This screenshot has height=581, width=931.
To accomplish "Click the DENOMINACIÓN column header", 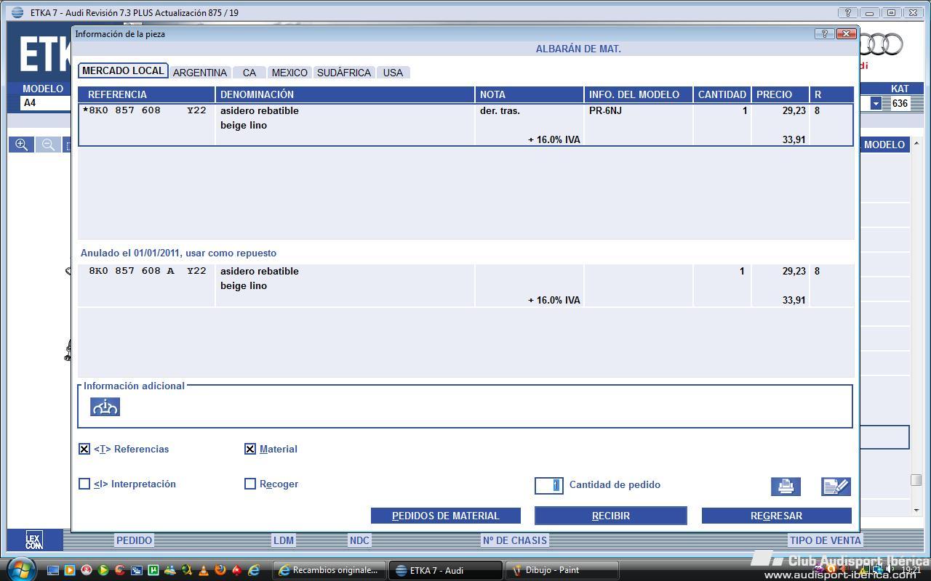I will (x=345, y=94).
